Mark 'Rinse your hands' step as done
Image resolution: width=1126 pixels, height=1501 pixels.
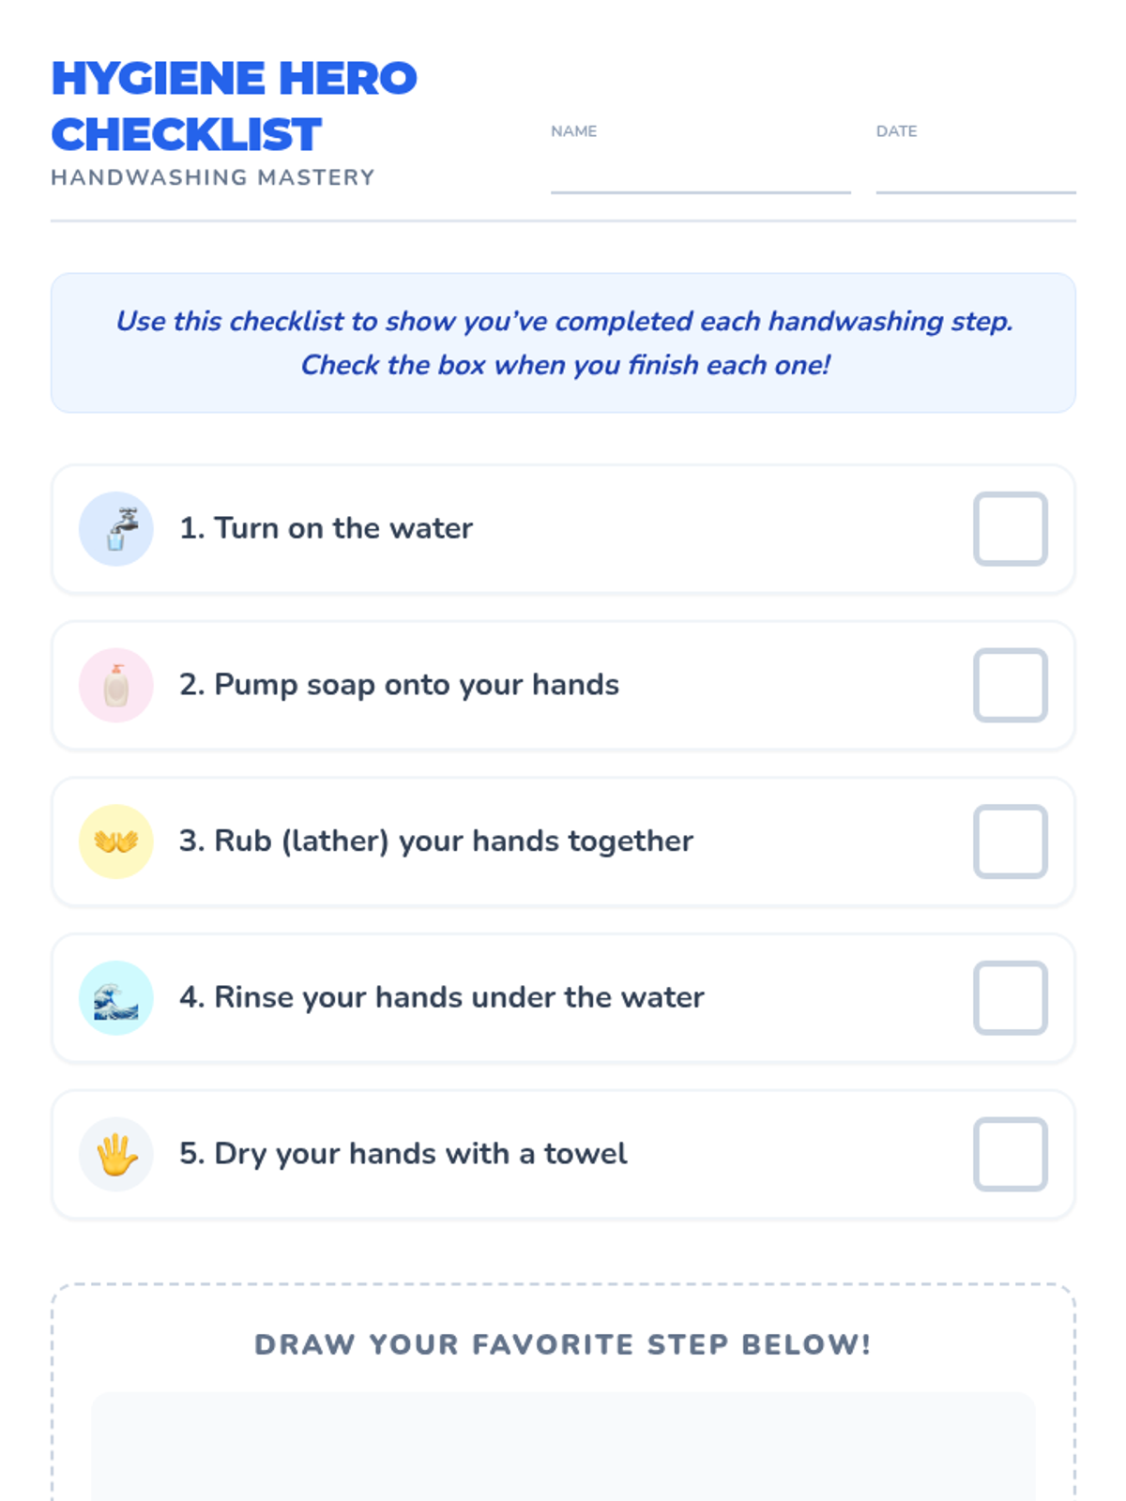1010,998
